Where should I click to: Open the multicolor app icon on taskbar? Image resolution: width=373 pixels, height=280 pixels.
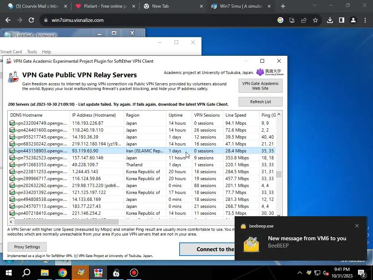coord(98,273)
